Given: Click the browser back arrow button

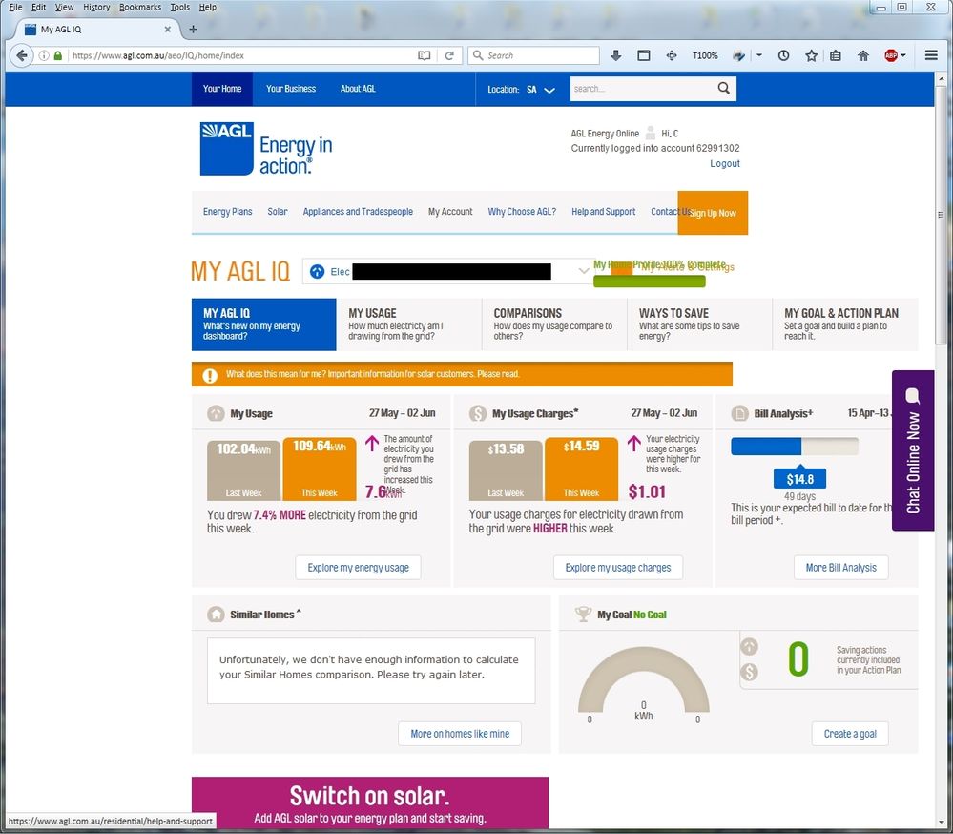Looking at the screenshot, I should (x=22, y=55).
